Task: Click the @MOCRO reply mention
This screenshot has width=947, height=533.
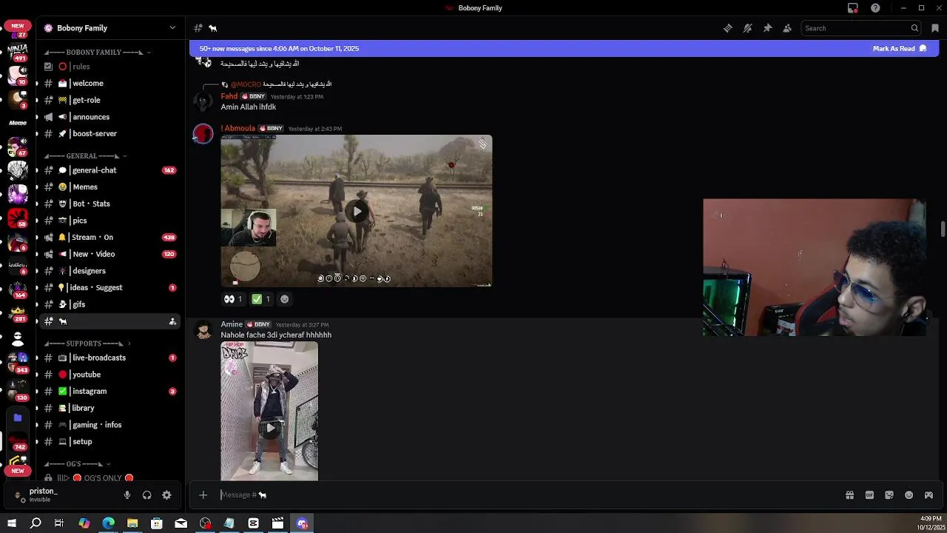Action: click(x=246, y=84)
